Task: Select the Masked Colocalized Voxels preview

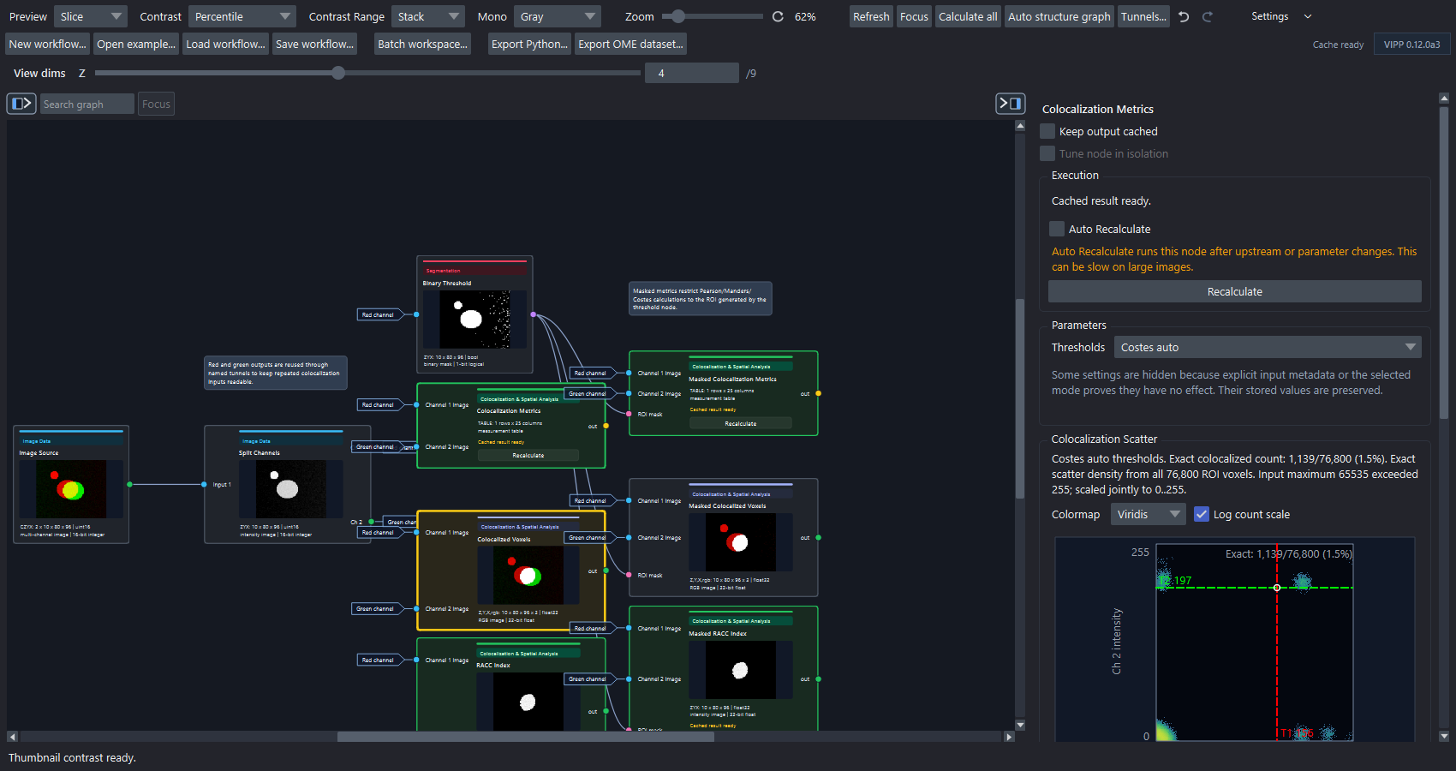Action: pos(741,542)
